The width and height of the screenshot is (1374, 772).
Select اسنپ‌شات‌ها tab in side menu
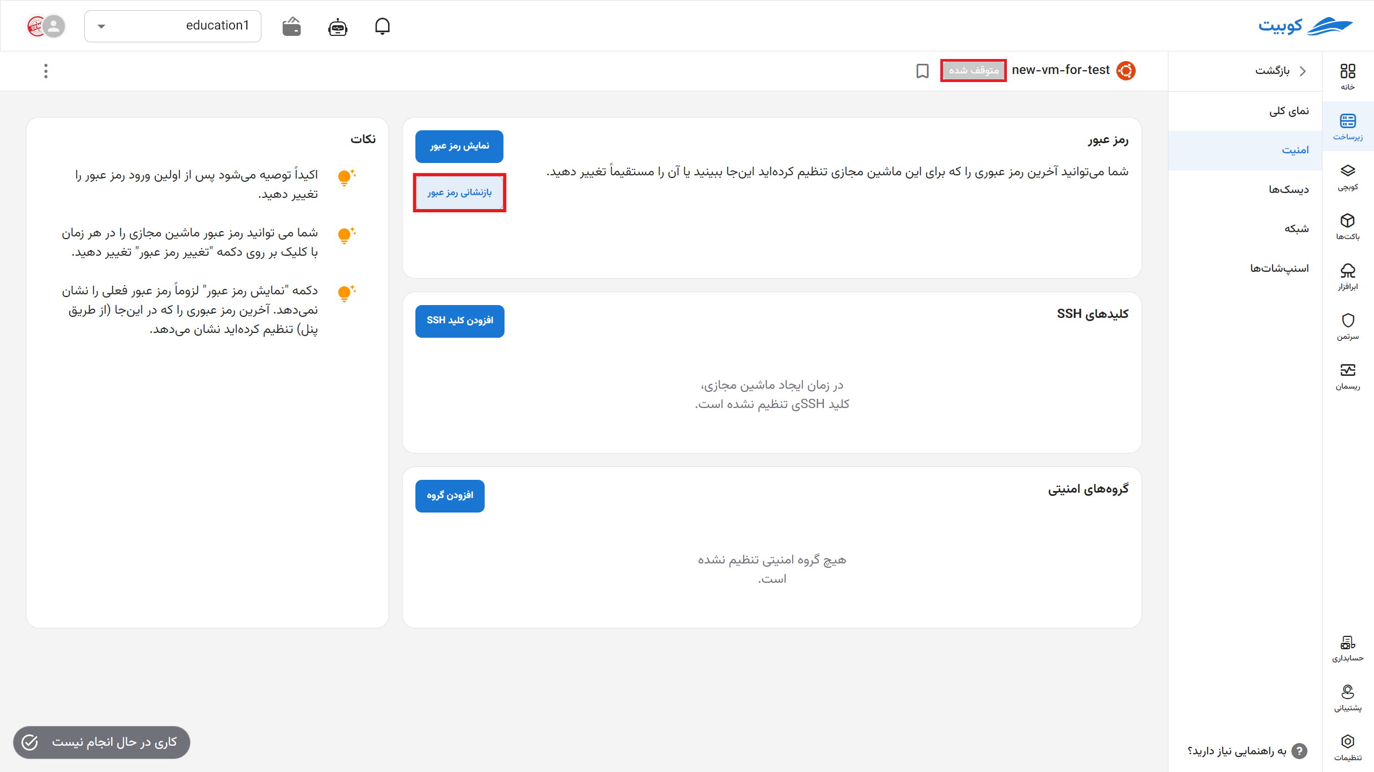point(1279,268)
